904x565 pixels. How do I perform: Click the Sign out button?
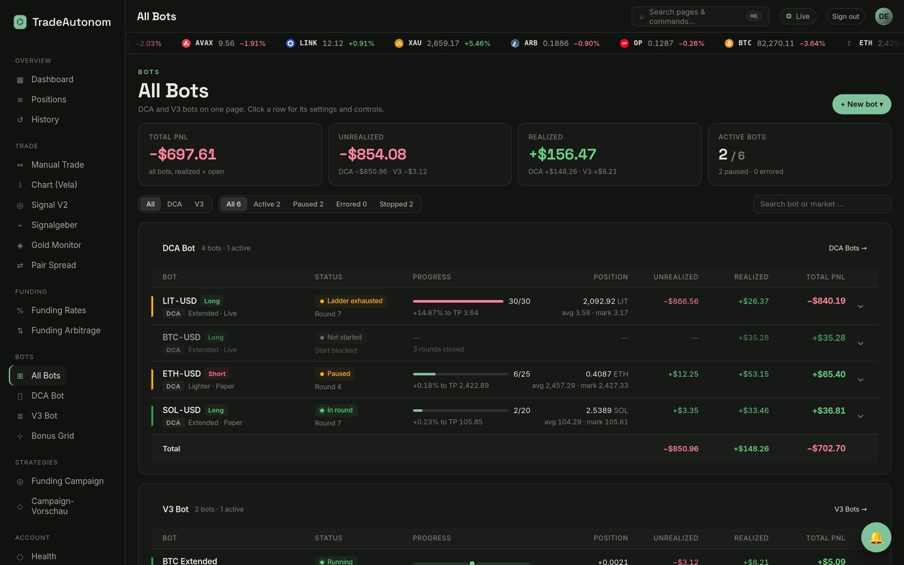[845, 16]
